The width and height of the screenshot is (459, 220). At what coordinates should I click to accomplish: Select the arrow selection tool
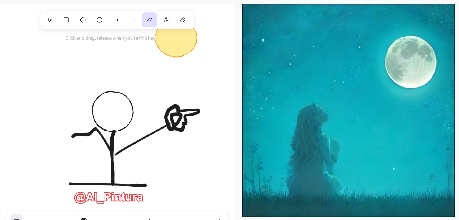point(50,20)
